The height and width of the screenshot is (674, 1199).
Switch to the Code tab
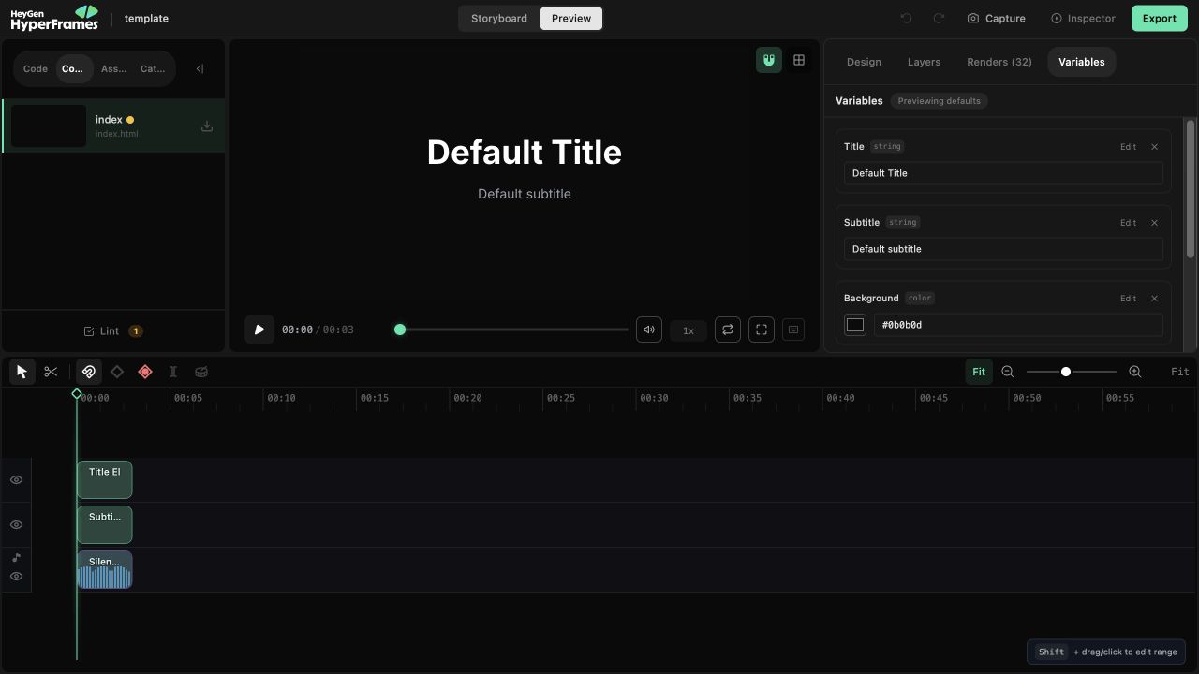click(x=36, y=68)
